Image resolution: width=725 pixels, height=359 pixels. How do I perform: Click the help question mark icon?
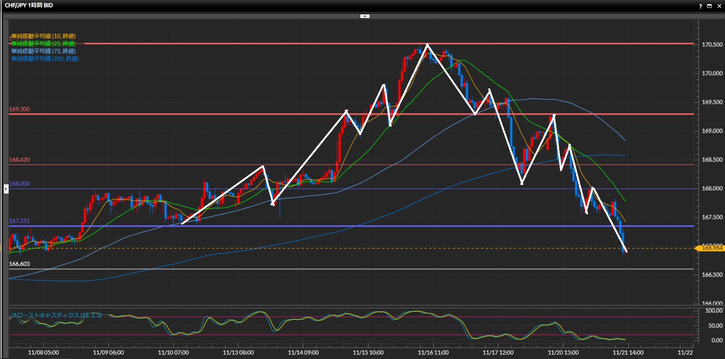(x=700, y=6)
